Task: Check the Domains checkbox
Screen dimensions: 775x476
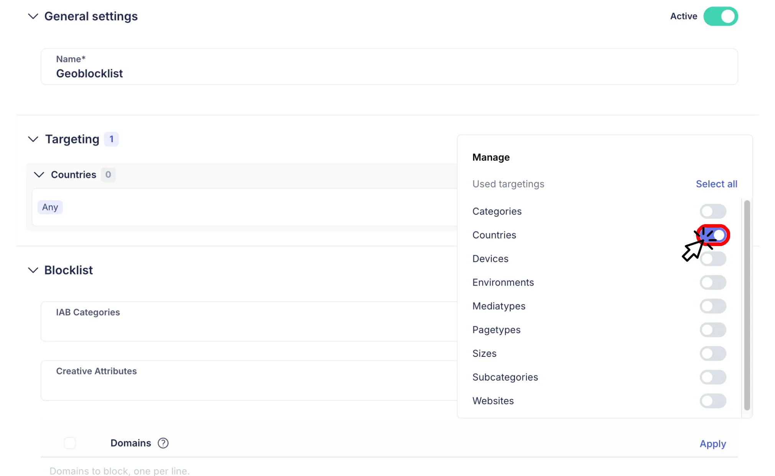Action: click(70, 443)
